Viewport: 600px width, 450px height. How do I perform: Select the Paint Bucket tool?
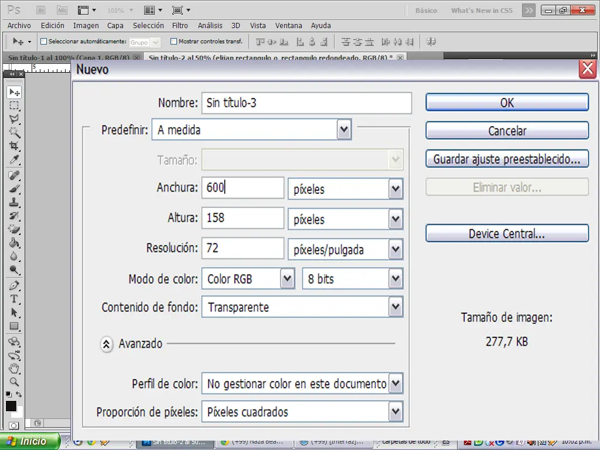14,243
